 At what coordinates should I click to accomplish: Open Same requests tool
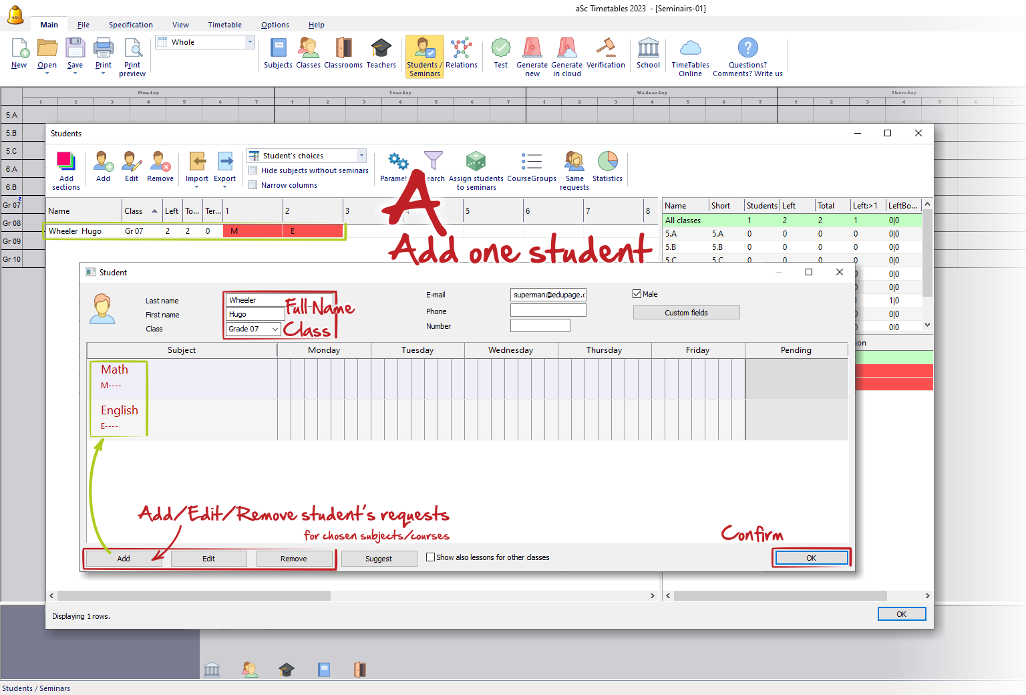574,171
